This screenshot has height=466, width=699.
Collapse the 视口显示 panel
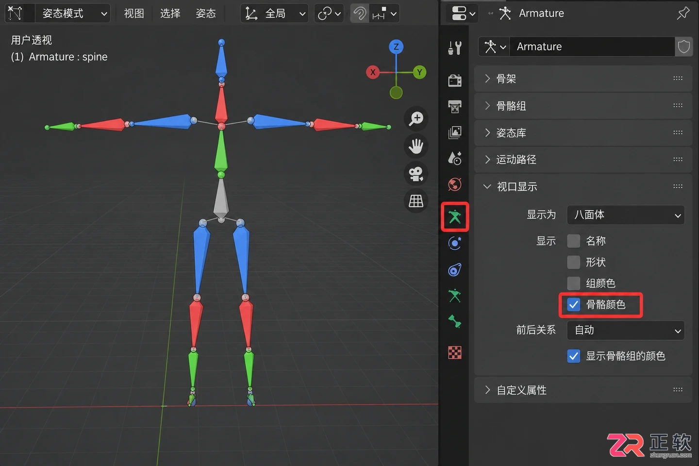[583, 186]
